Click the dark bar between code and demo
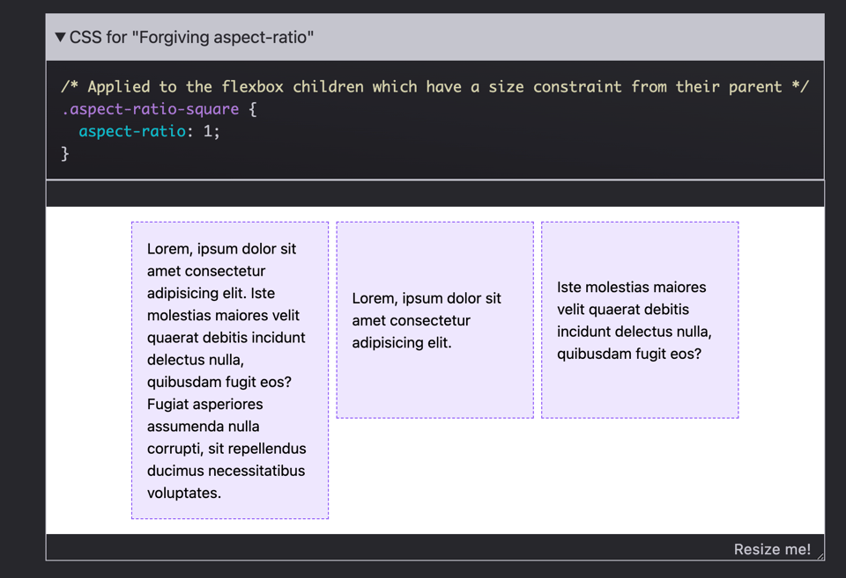 point(434,194)
